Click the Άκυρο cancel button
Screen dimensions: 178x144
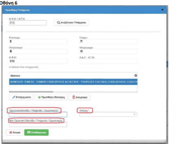15,133
